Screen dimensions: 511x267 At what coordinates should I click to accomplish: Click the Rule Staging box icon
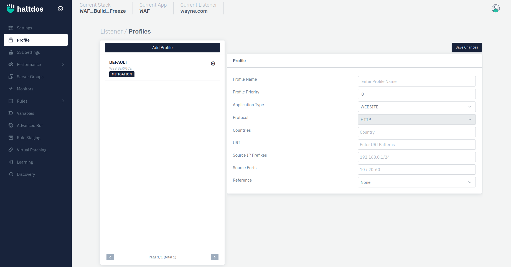(11, 138)
